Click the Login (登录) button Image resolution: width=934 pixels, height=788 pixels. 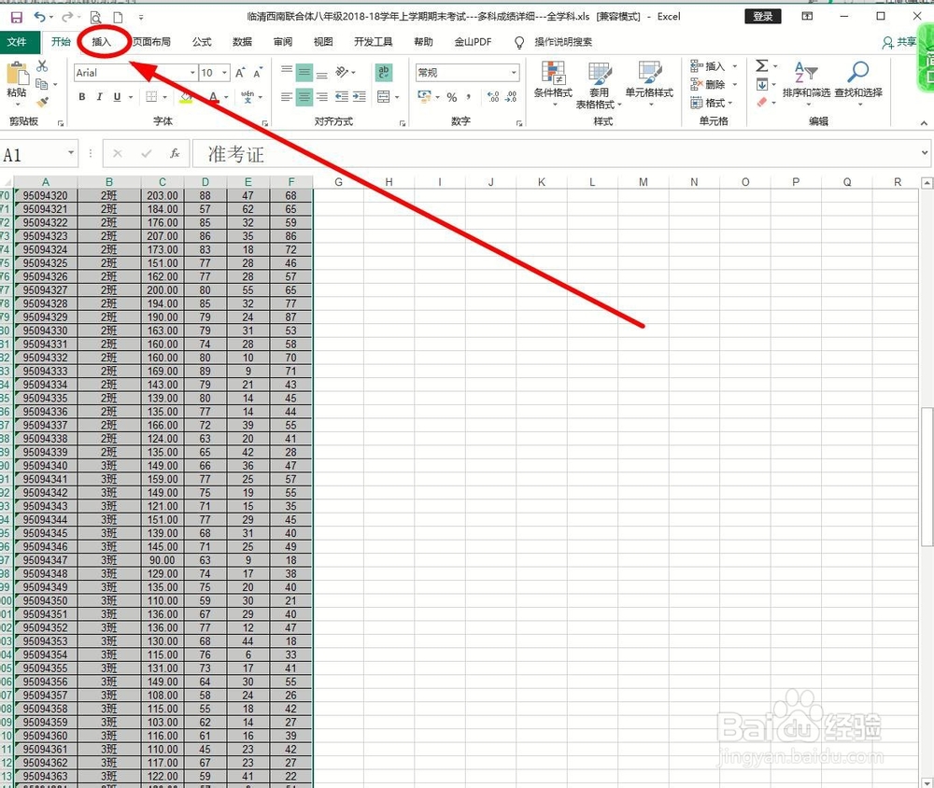[x=762, y=17]
